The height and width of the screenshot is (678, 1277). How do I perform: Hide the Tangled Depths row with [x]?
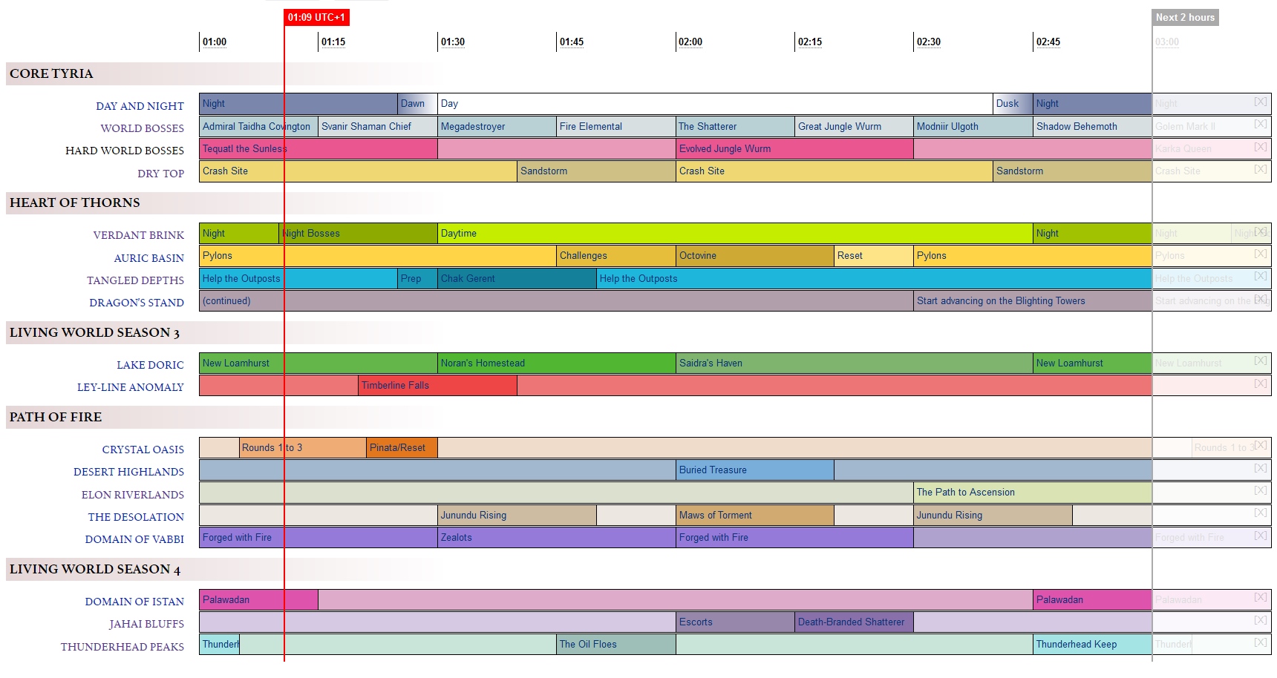(x=1260, y=276)
